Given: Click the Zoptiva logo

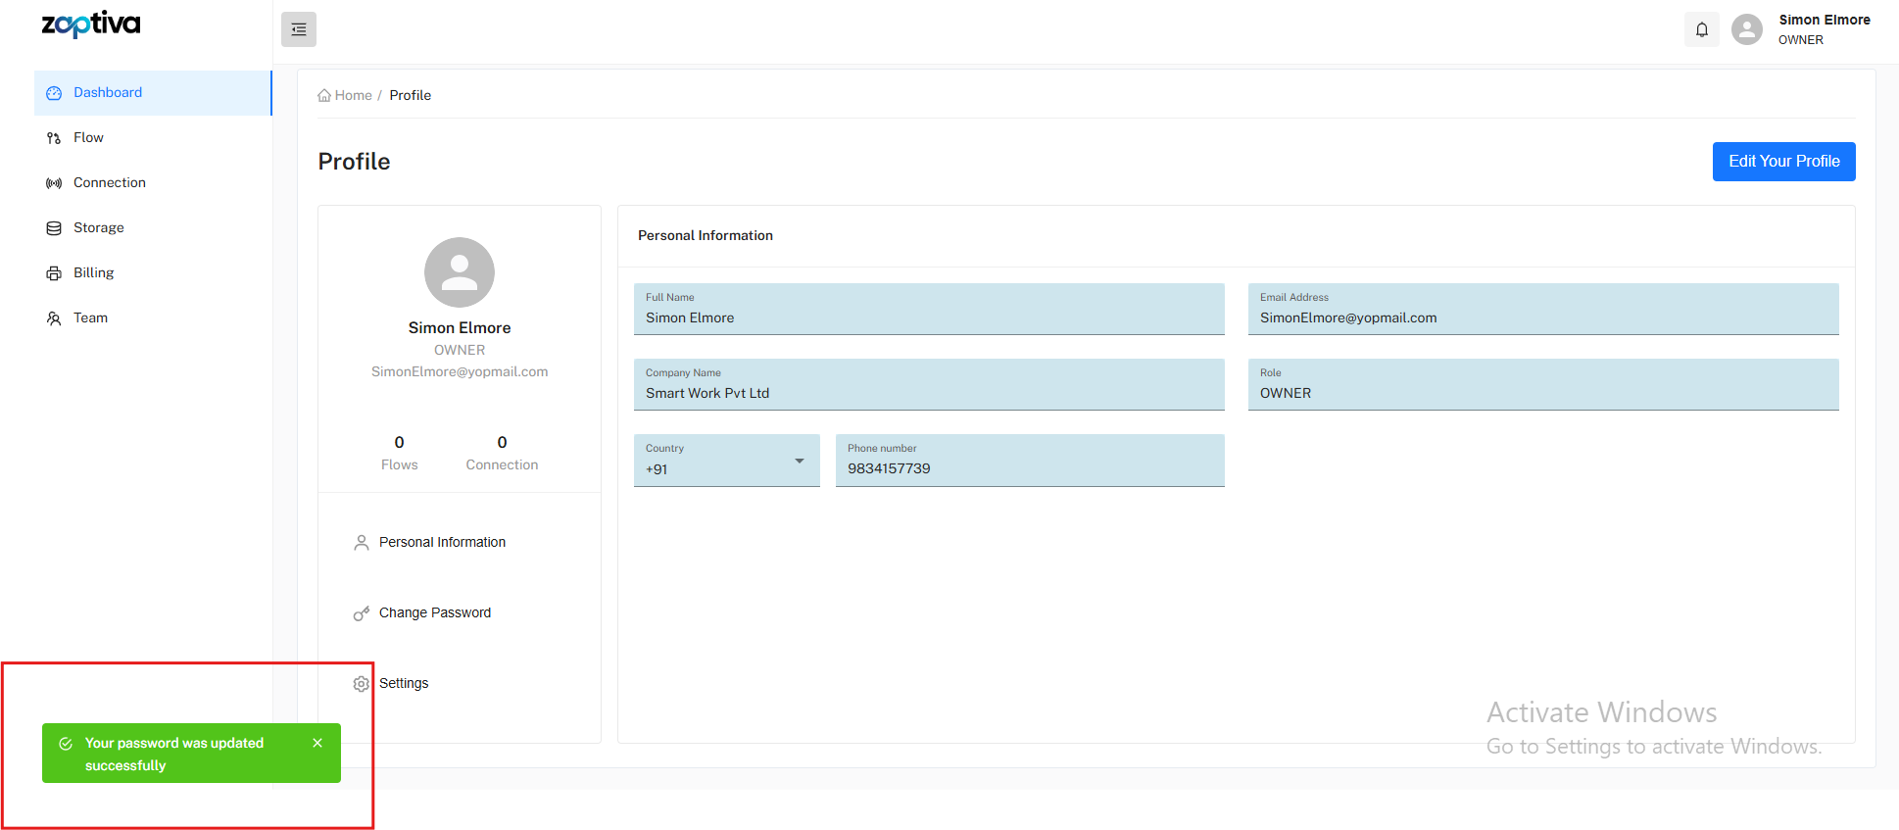Looking at the screenshot, I should pos(91,24).
